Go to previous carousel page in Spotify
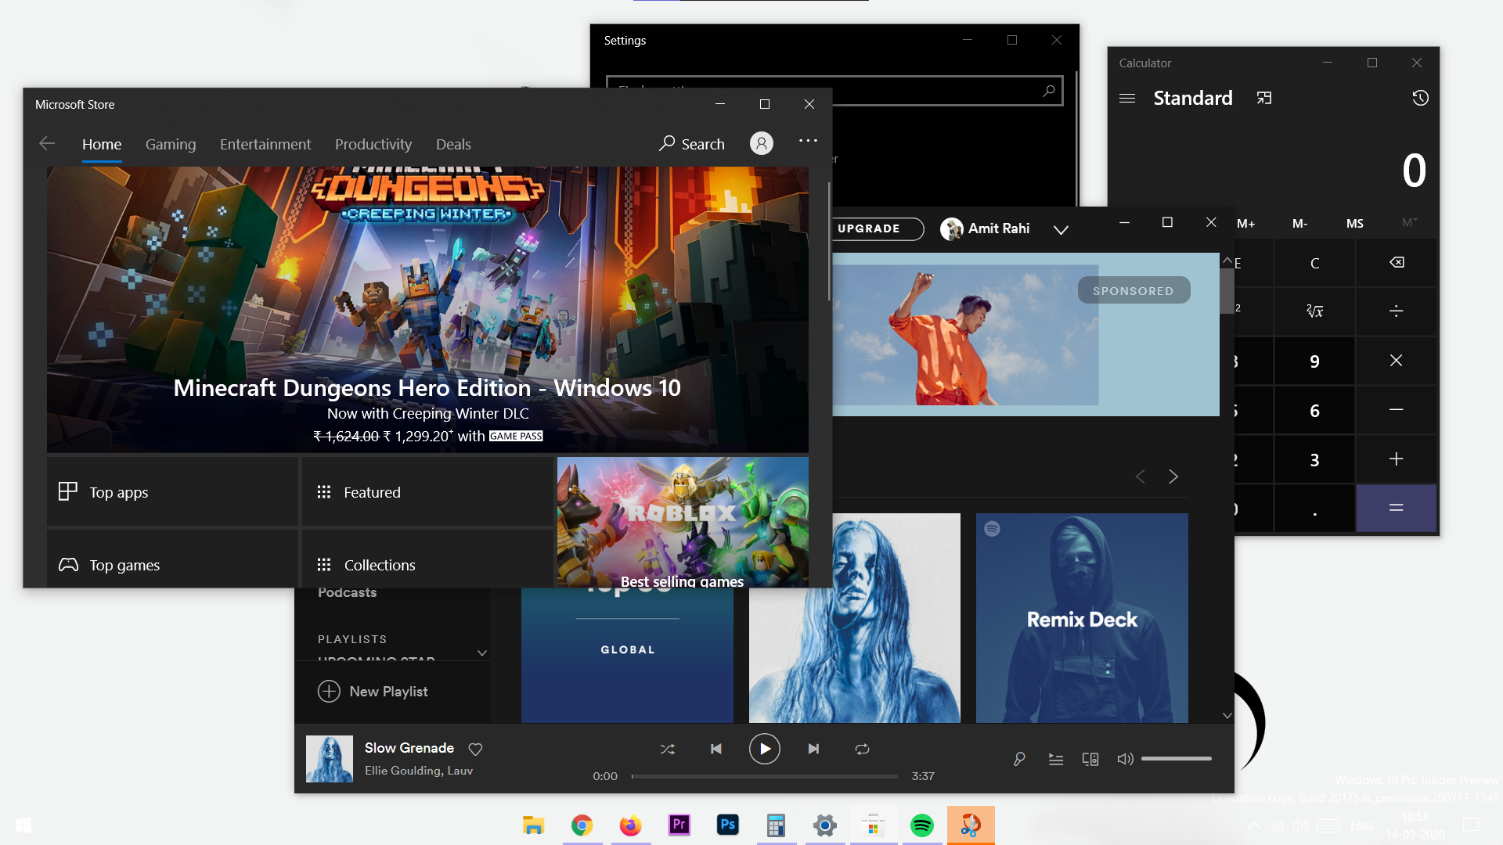1503x845 pixels. coord(1141,476)
